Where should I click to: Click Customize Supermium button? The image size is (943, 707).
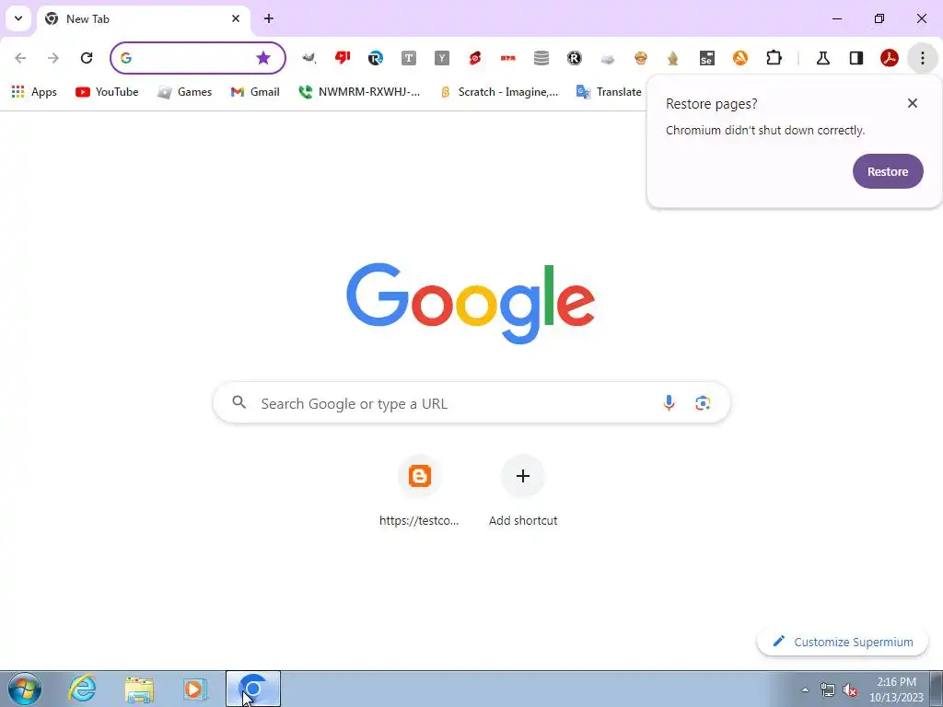click(x=843, y=642)
